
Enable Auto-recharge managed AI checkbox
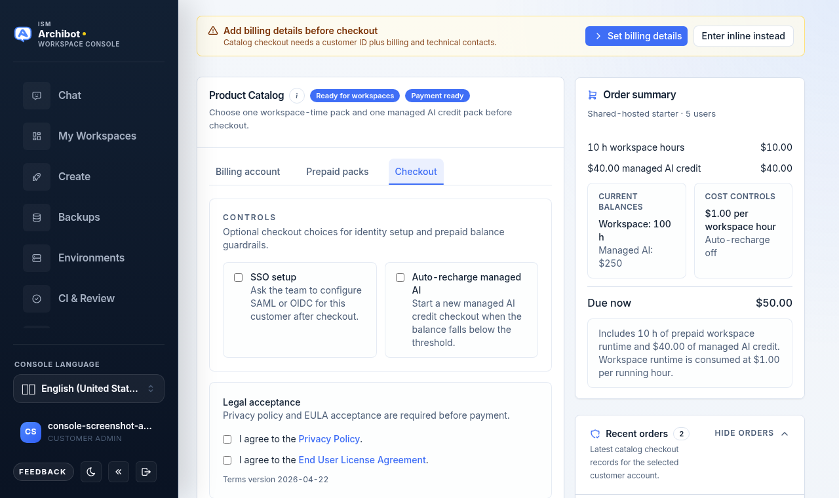coord(400,277)
